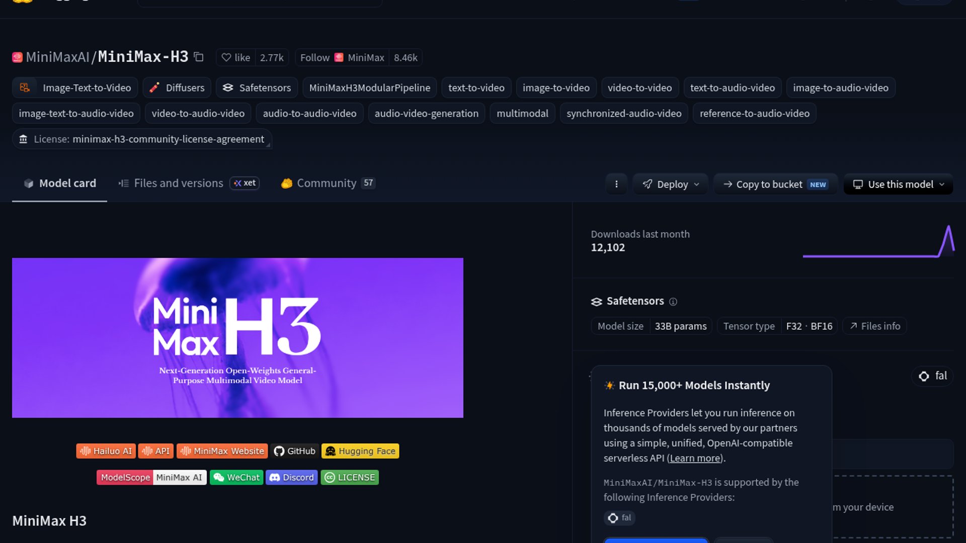Filter by the audio-to-audio-video tag

[x=309, y=113]
